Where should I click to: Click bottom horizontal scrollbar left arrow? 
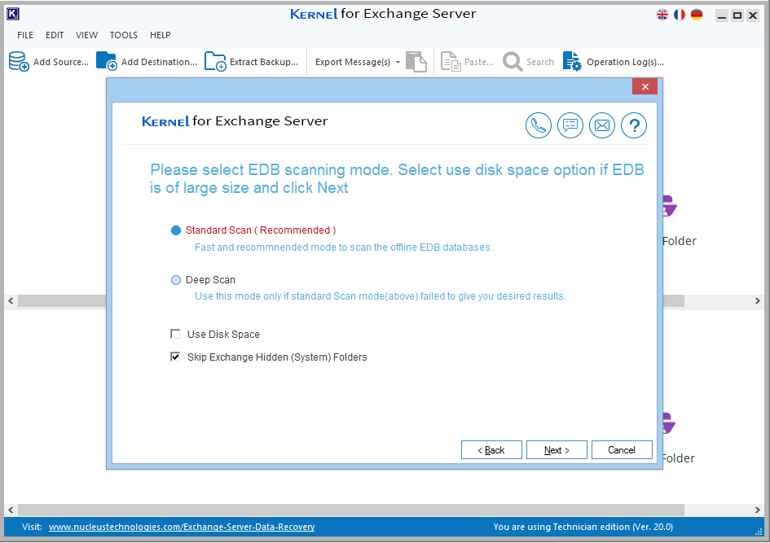(x=11, y=510)
